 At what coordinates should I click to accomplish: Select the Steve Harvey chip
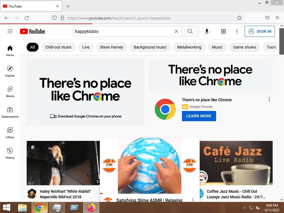[x=111, y=47]
